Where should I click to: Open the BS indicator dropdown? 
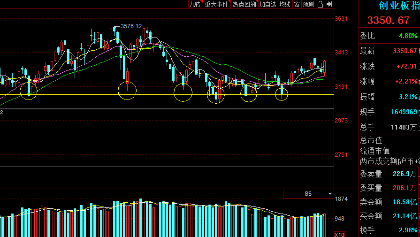coord(308,193)
